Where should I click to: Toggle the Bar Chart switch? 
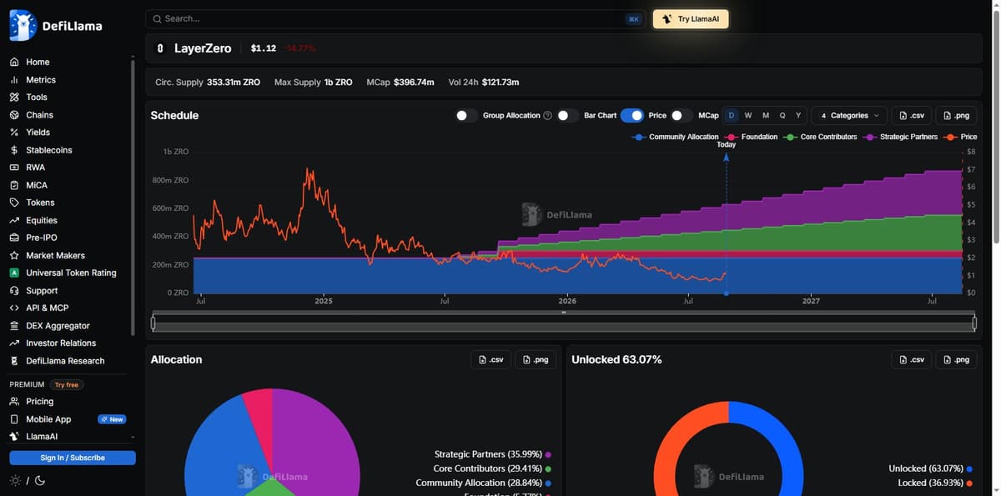click(568, 116)
